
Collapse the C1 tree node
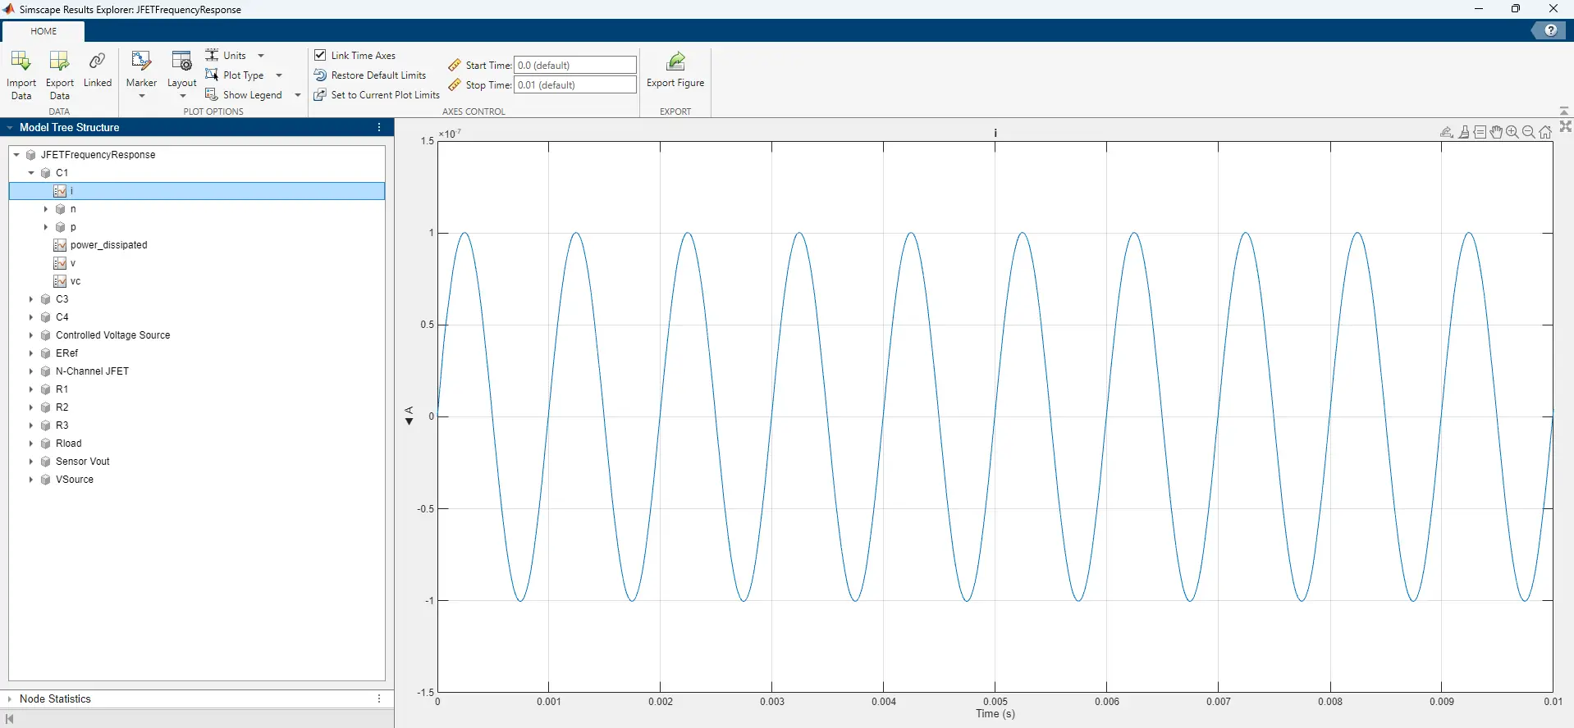click(x=31, y=173)
